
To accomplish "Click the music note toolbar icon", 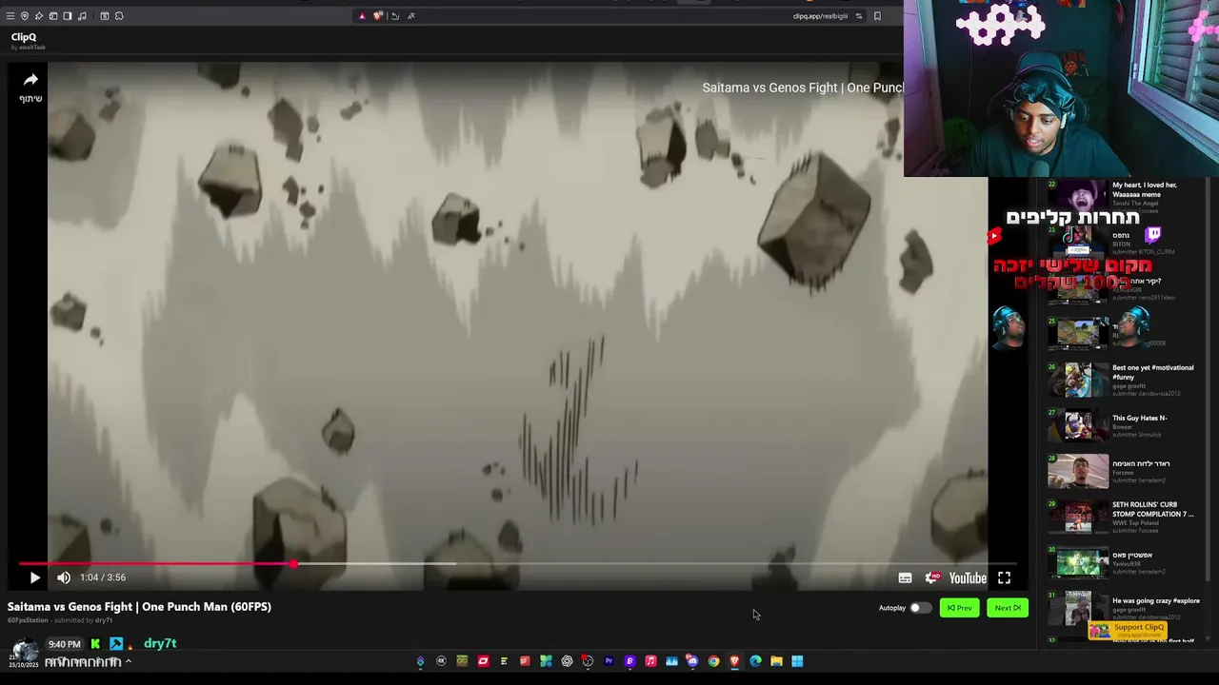I will click(x=82, y=16).
